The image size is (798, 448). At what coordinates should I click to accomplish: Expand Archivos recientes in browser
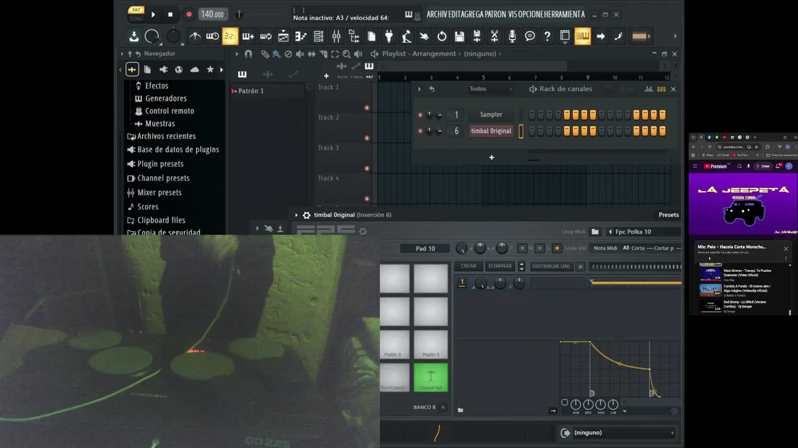pyautogui.click(x=166, y=136)
